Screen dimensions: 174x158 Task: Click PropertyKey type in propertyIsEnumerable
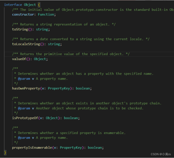[71, 148]
